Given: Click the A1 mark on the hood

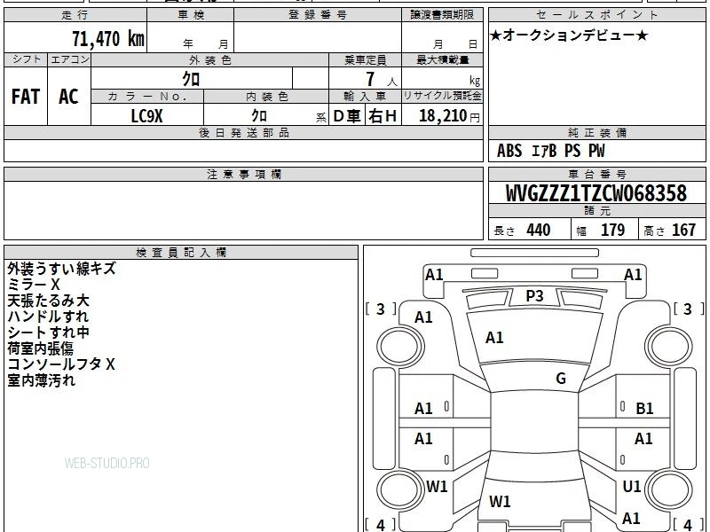Looking at the screenshot, I should [x=494, y=338].
